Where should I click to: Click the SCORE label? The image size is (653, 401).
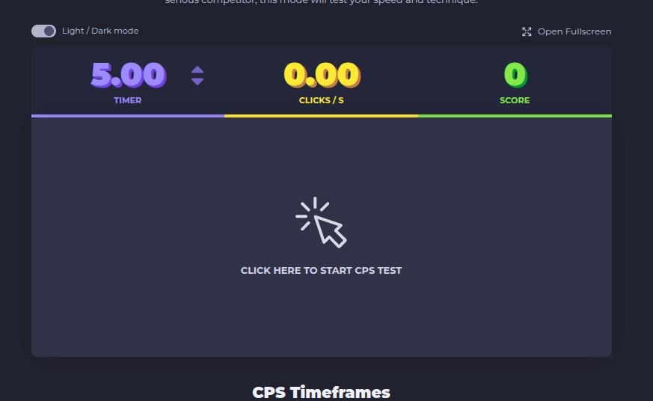515,100
